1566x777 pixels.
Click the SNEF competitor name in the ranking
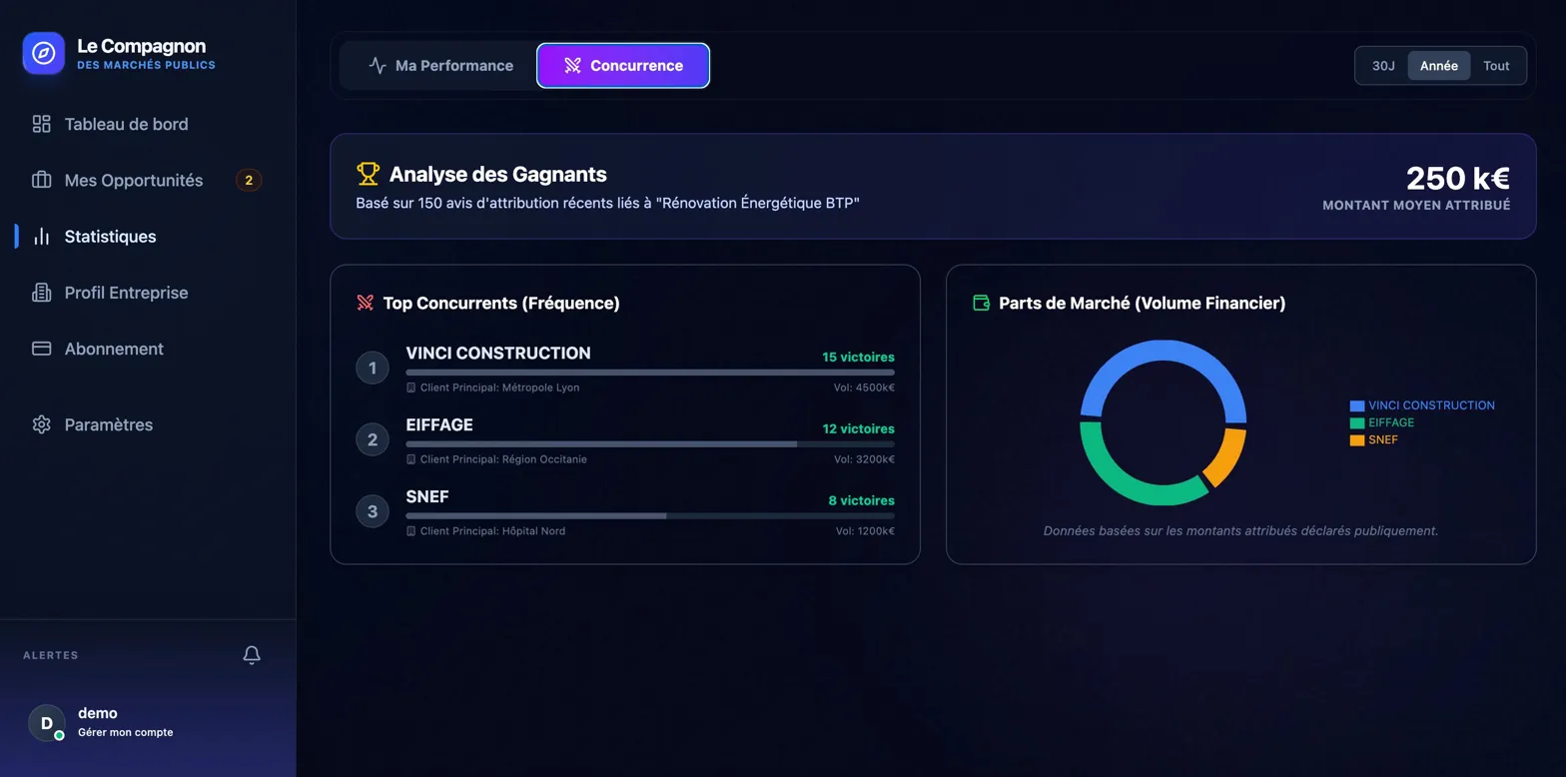tap(427, 497)
